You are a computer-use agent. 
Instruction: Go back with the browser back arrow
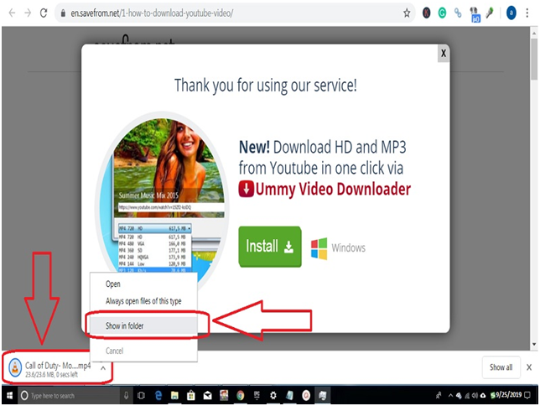pos(12,13)
